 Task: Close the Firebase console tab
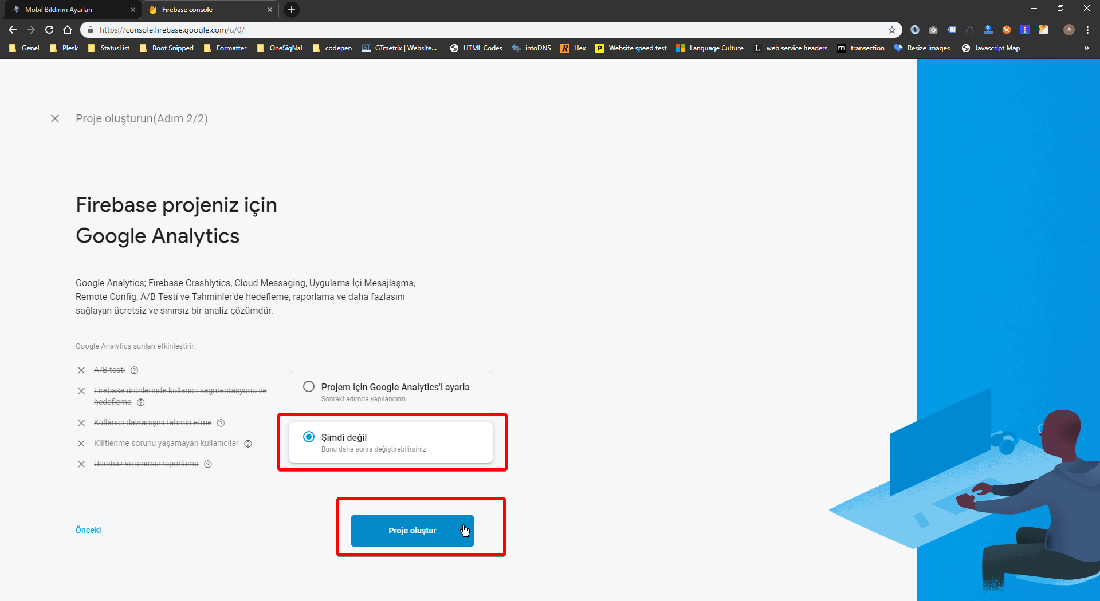tap(270, 10)
